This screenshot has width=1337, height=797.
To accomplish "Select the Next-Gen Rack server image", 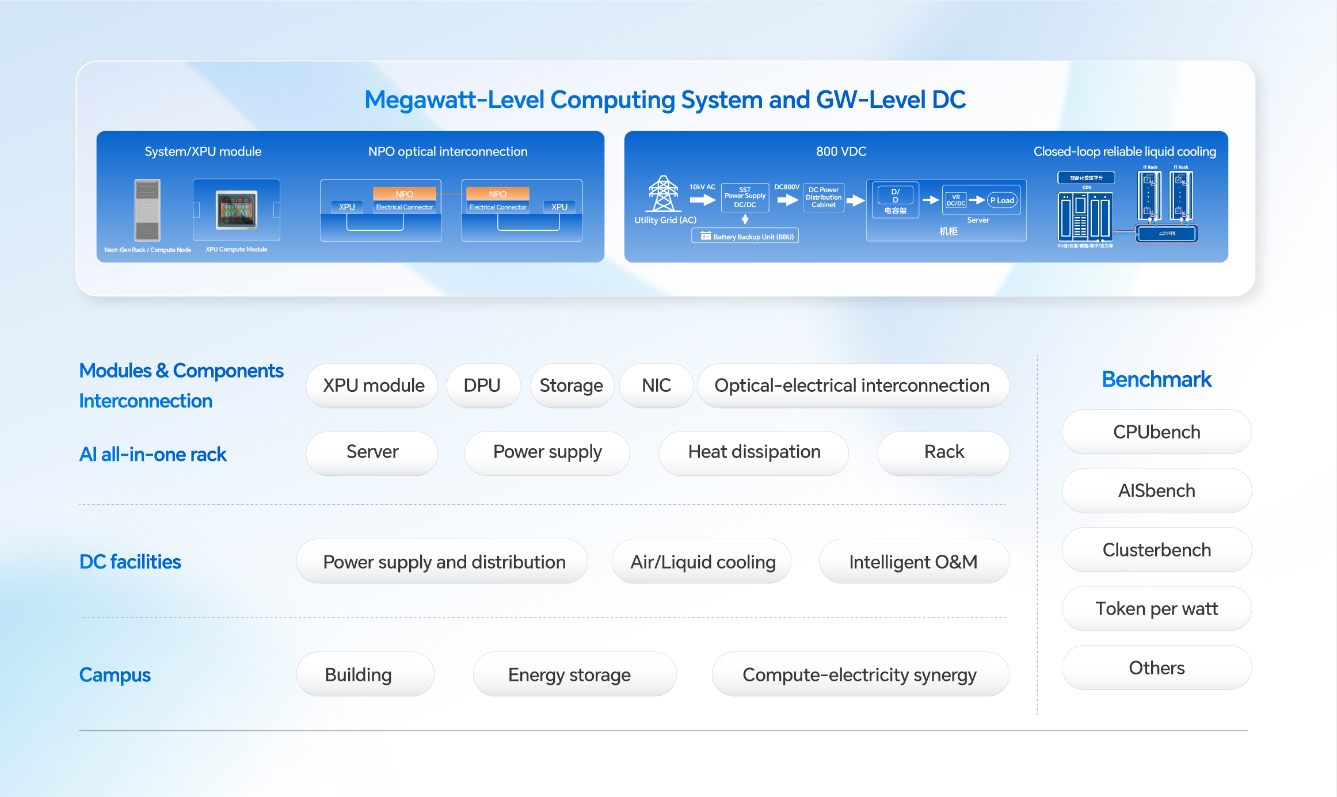I will coord(147,210).
